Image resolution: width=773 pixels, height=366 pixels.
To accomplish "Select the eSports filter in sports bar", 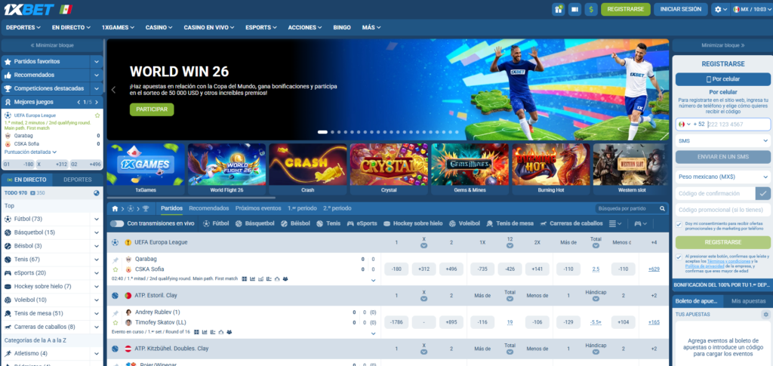I will point(362,223).
